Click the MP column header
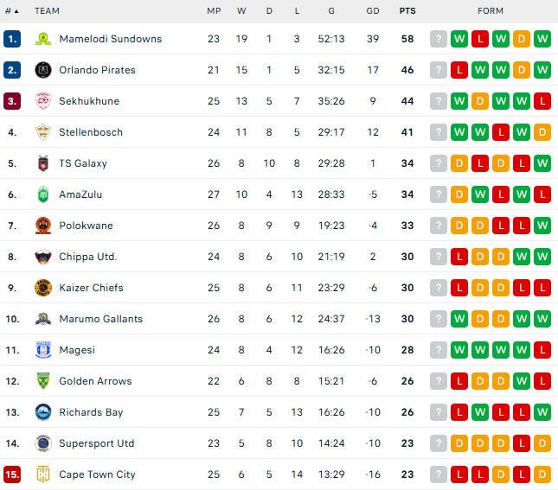 tap(214, 11)
